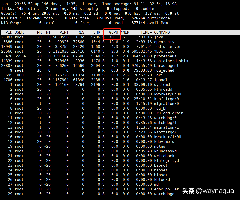Select the openresty command

point(164,42)
